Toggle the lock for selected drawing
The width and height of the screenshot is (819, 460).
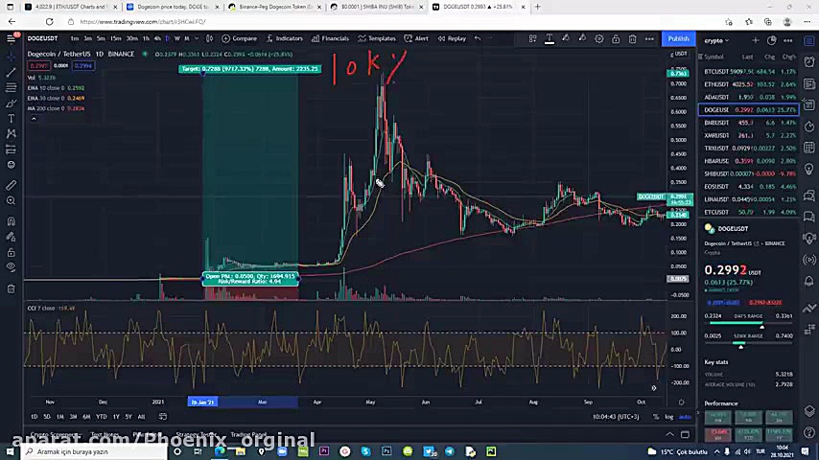(x=616, y=38)
